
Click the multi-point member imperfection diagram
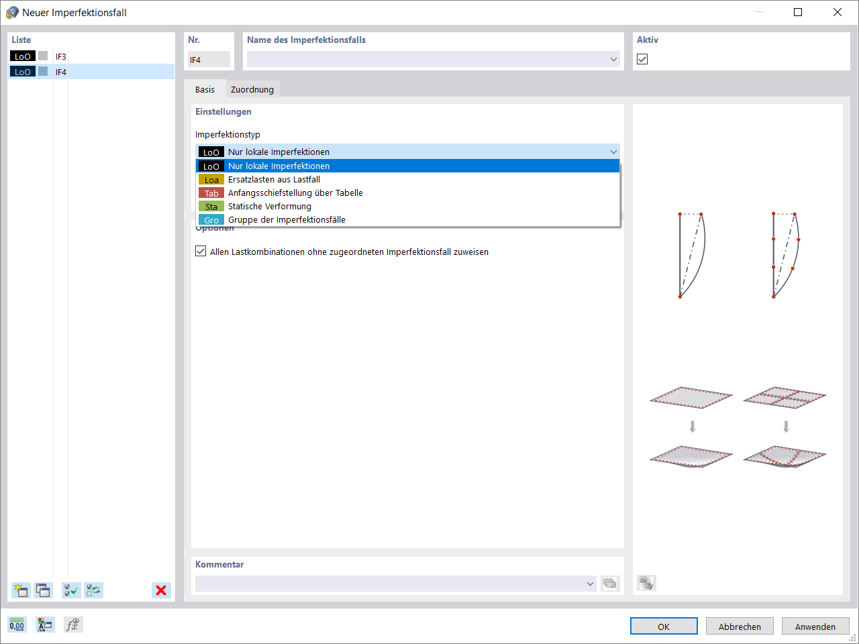pos(786,255)
